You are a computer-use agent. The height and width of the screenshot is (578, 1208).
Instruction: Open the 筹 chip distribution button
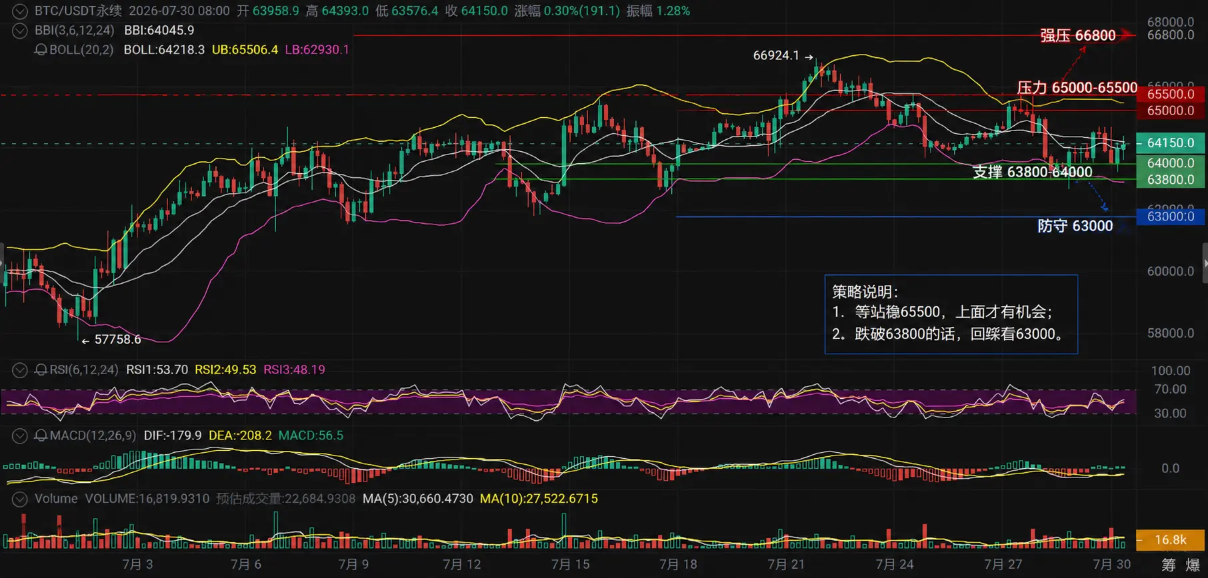[1169, 565]
